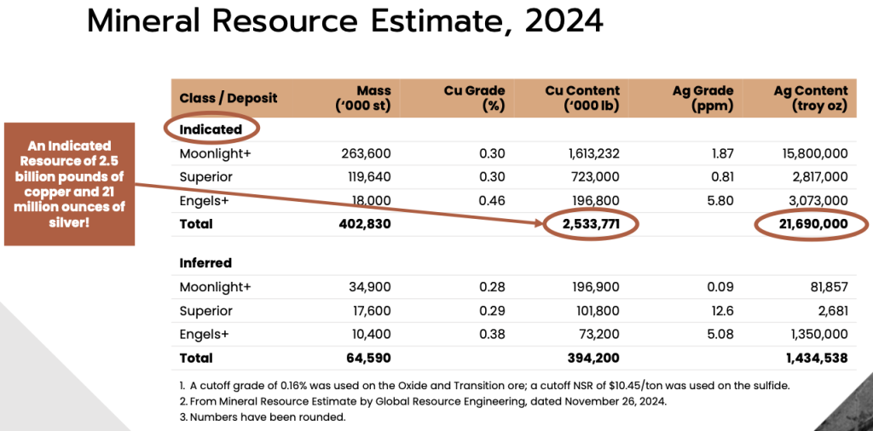873x431 pixels.
Task: Click the Inferred Cu Content total 394,200
Action: tap(593, 358)
